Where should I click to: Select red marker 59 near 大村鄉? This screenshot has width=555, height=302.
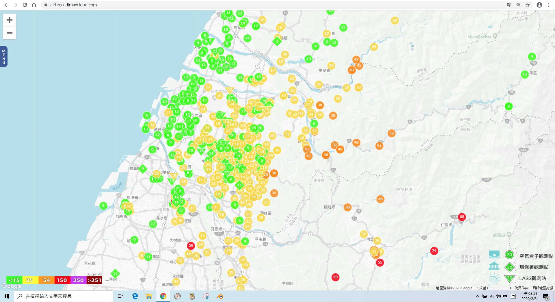[191, 246]
